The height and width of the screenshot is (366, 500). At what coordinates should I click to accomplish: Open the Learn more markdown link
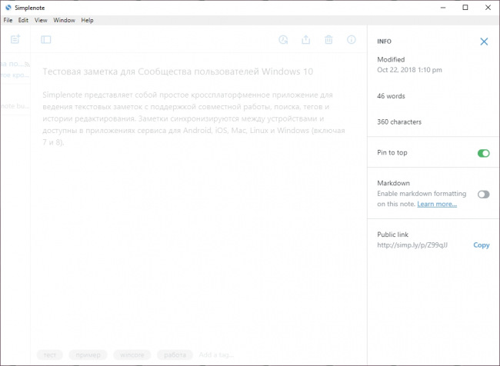[437, 204]
